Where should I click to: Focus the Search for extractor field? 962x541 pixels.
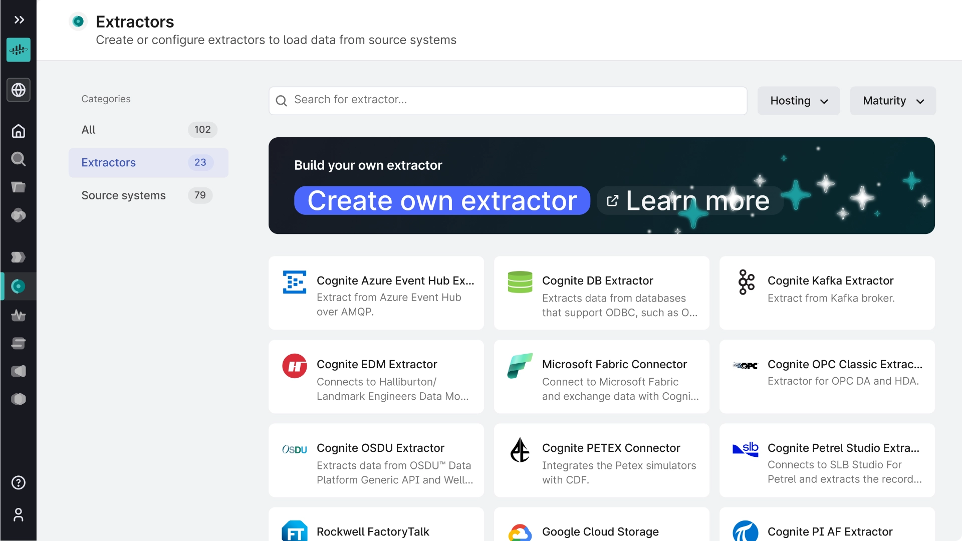click(x=508, y=100)
